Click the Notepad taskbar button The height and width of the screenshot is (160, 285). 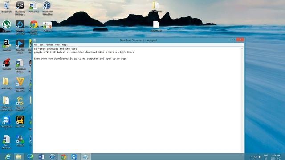[x=85, y=156]
